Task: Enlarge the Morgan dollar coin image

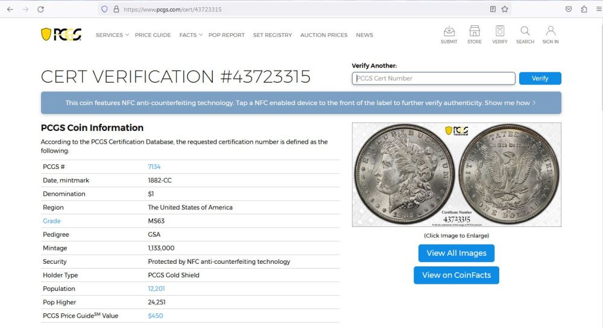Action: [456, 174]
